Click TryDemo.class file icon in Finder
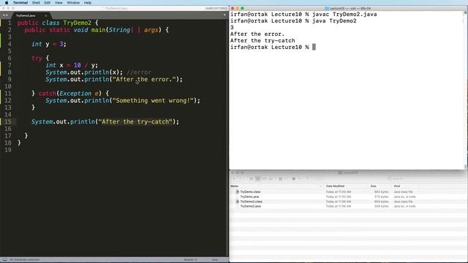Viewport: 468px width, 263px height. click(x=238, y=192)
